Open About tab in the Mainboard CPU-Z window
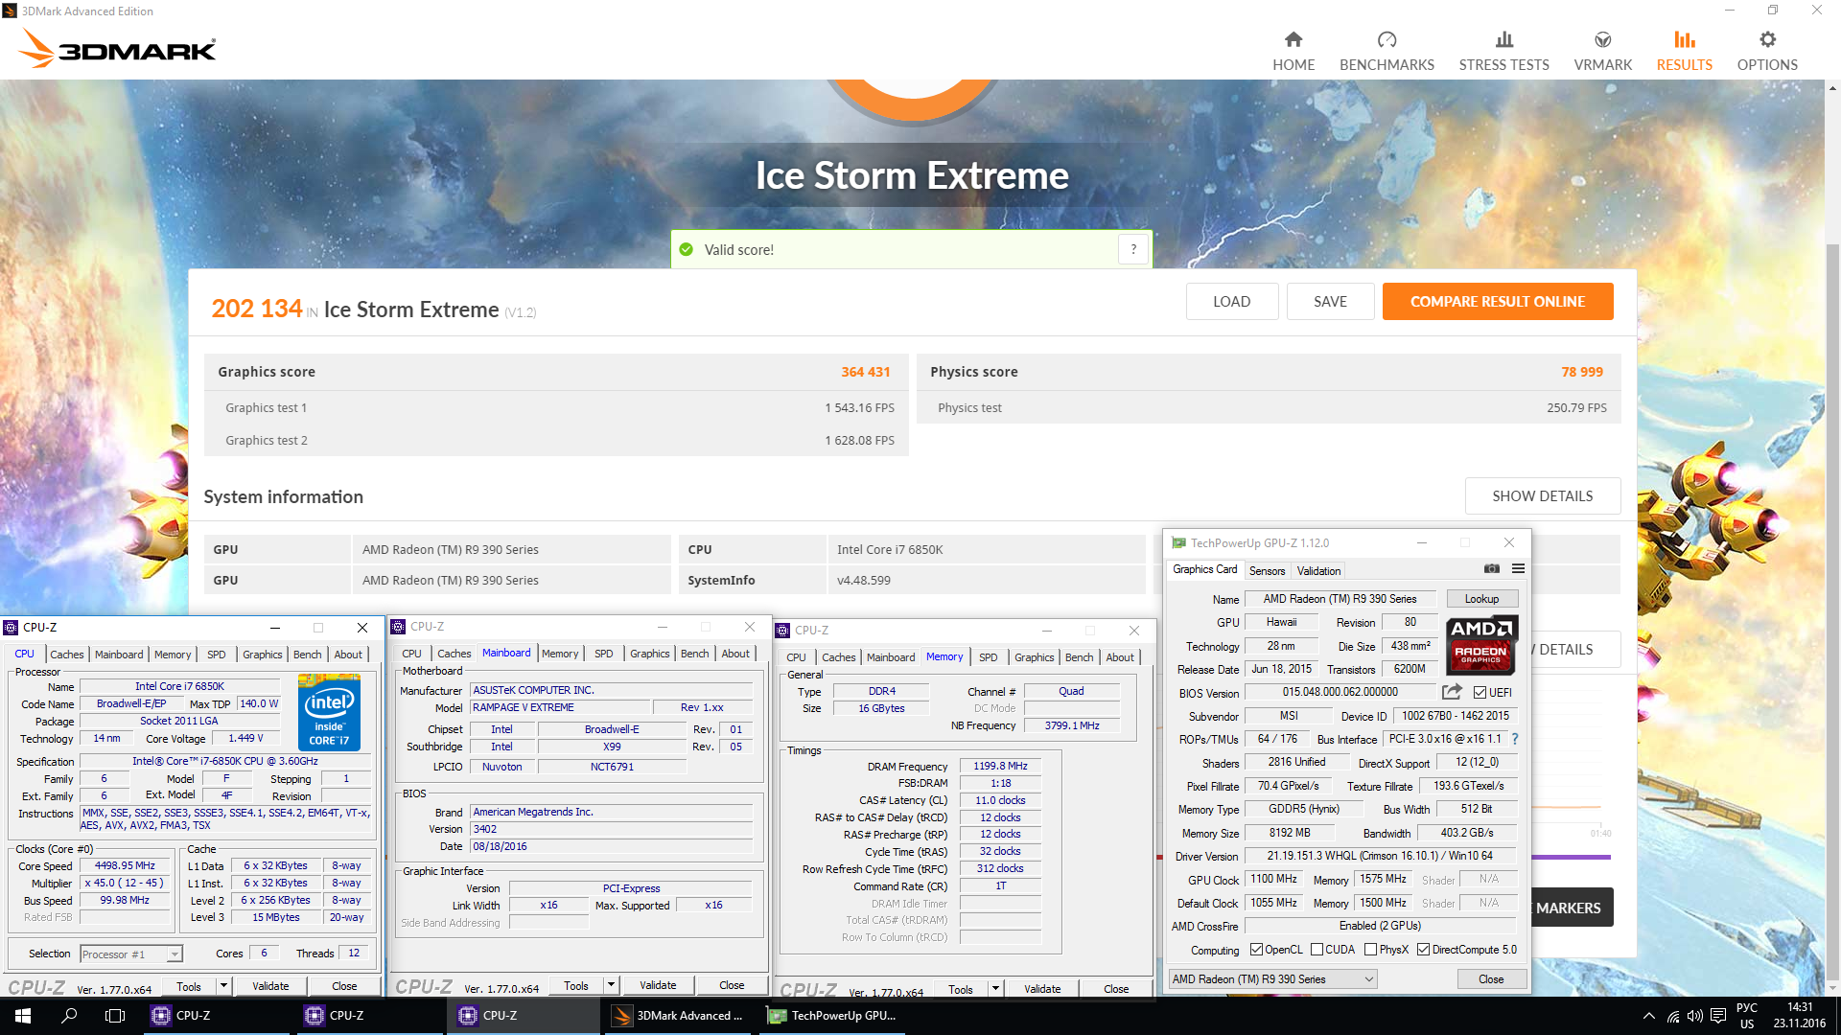Screen dimensions: 1841x1035 (735, 654)
